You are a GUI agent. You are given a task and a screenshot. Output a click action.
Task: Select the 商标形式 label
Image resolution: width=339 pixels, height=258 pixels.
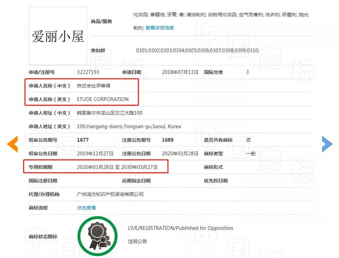click(x=213, y=167)
